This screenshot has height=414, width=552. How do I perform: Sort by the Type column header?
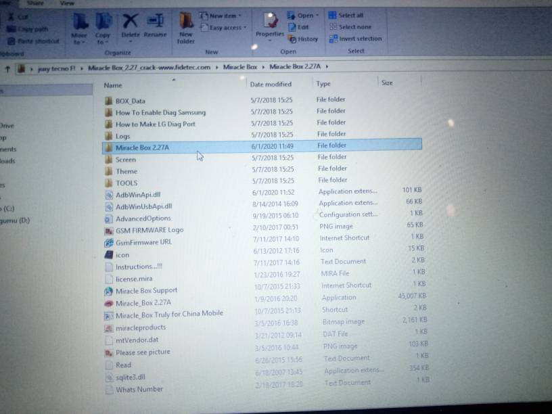click(x=323, y=84)
